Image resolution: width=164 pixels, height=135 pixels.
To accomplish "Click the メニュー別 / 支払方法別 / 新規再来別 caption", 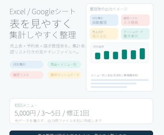I will (114, 75).
